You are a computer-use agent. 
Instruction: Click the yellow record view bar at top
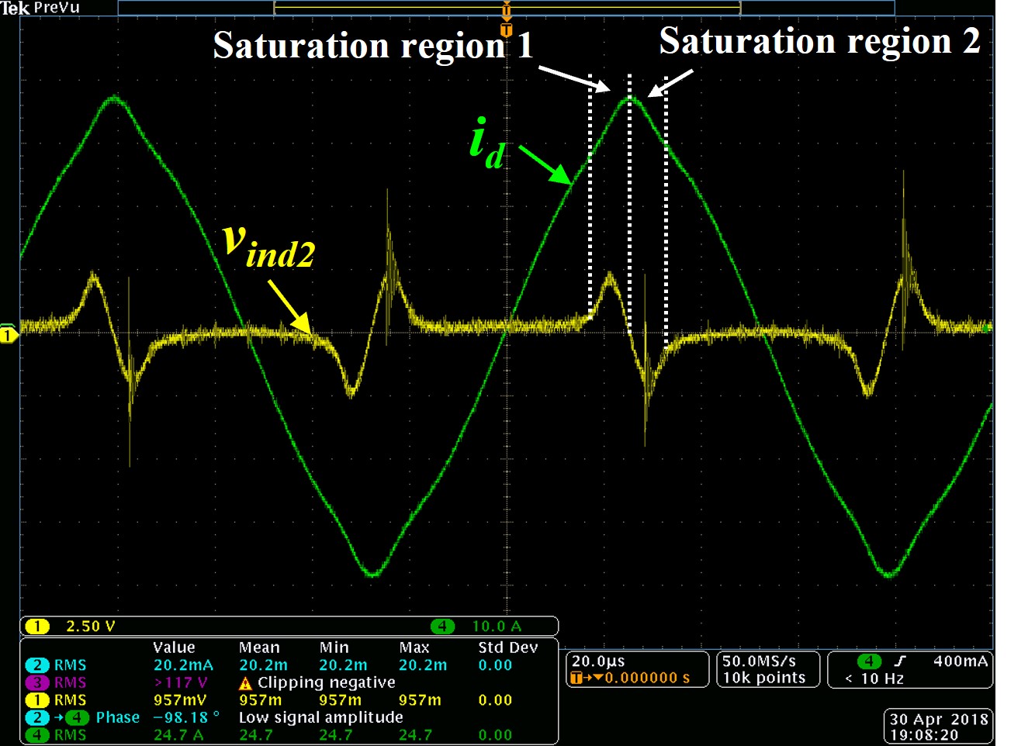(507, 9)
